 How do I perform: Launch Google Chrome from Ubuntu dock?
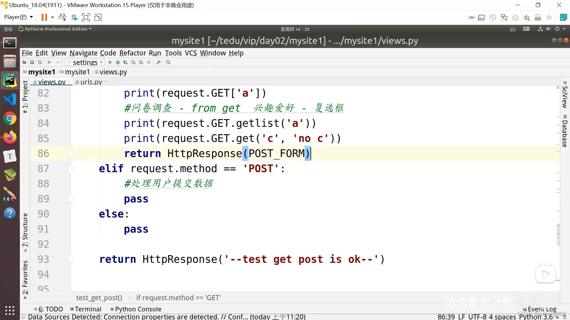pos(10,119)
